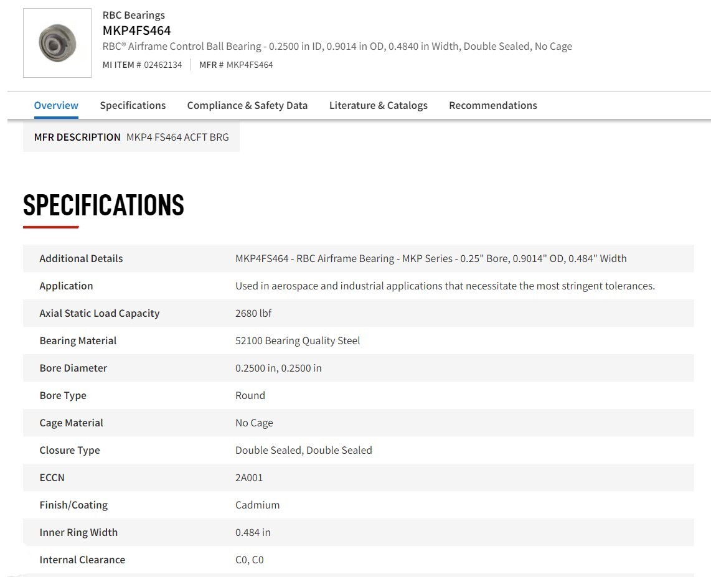The width and height of the screenshot is (711, 577).
Task: Select the Overview tab
Action: (x=56, y=105)
